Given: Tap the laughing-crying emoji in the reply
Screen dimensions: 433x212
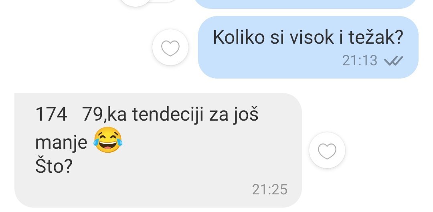Looking at the screenshot, I should point(108,140).
